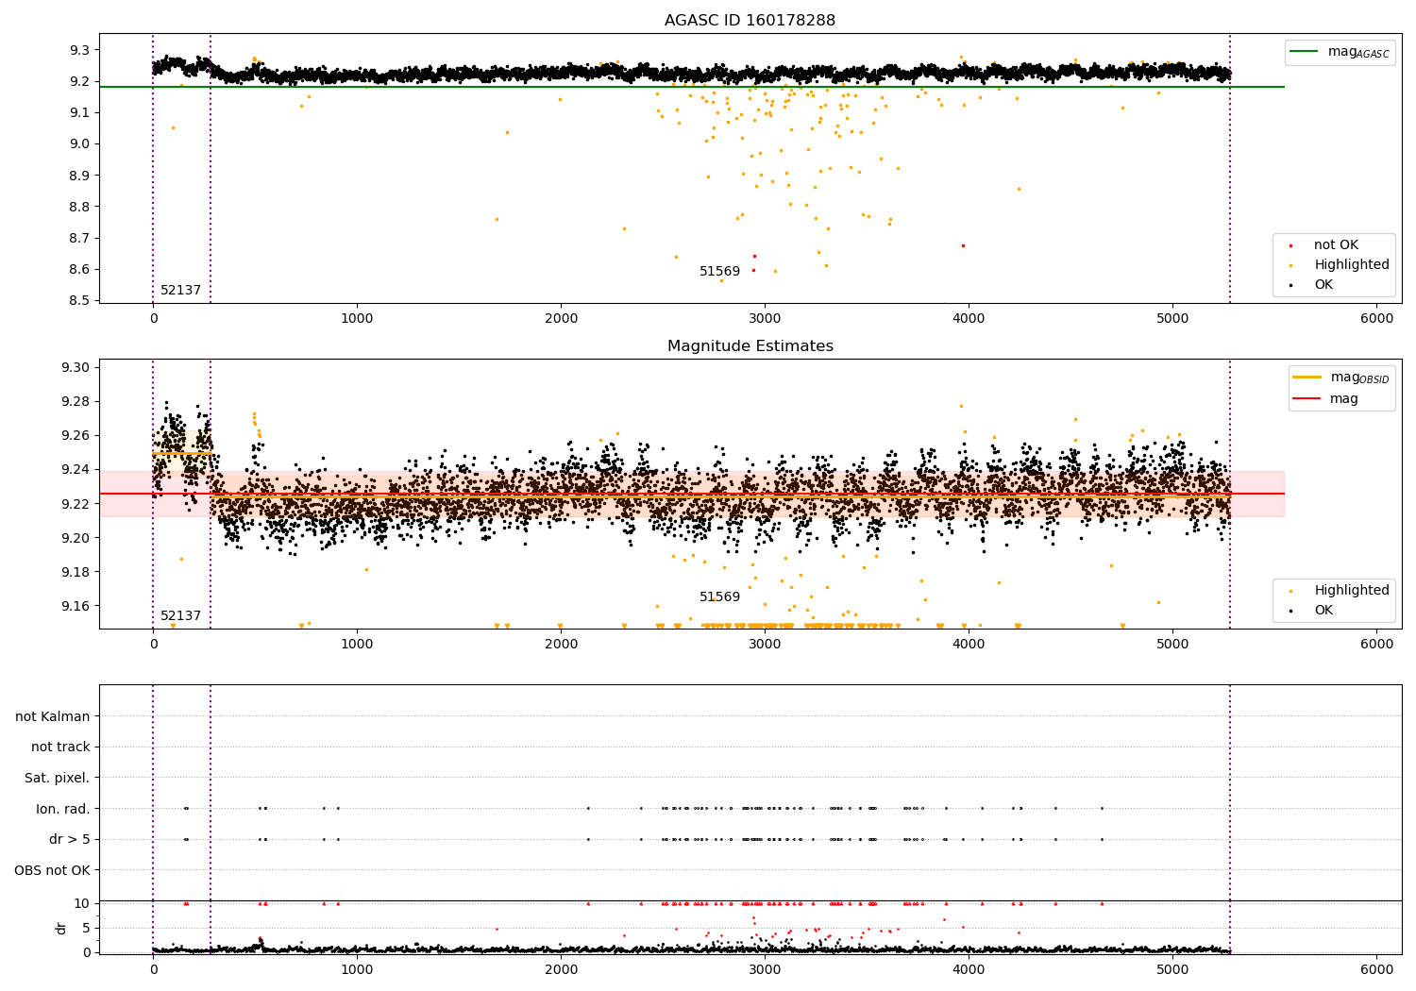Click the 'dr > 5' flag row label
The image size is (1416, 991).
(70, 840)
